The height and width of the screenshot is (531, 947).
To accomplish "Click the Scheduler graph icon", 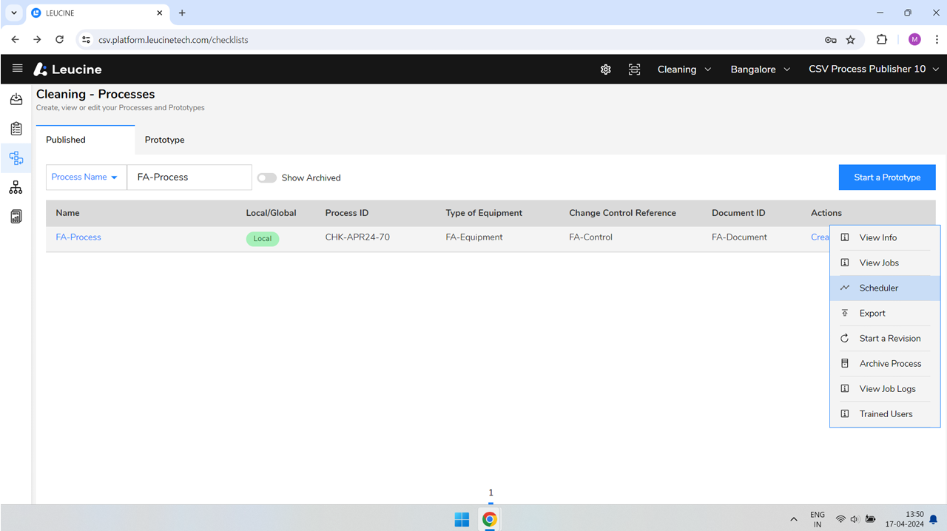I will click(x=845, y=288).
